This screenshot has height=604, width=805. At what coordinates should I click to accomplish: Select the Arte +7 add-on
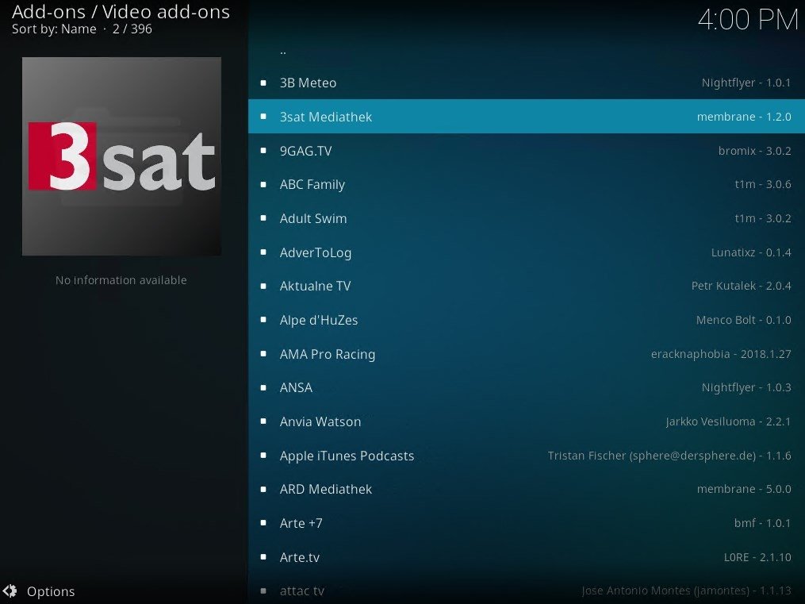[x=527, y=523]
